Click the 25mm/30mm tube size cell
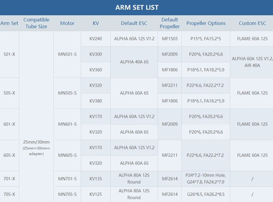 36,142
